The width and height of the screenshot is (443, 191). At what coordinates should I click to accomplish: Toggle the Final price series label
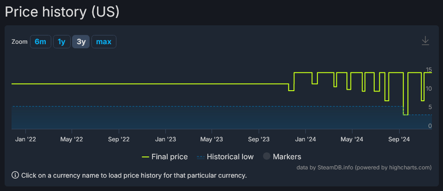pyautogui.click(x=170, y=157)
